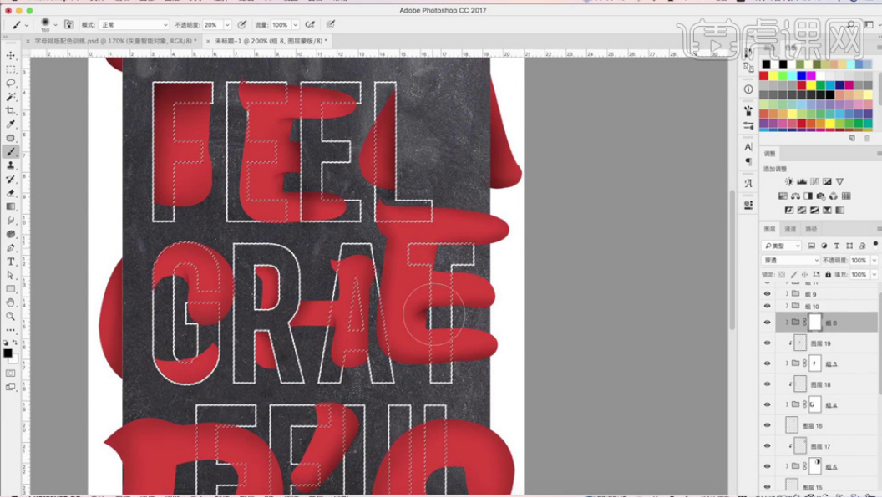Toggle lock transparent pixels
882x498 pixels.
[782, 275]
